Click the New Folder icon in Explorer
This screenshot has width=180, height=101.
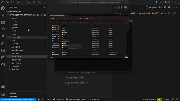coord(38,15)
